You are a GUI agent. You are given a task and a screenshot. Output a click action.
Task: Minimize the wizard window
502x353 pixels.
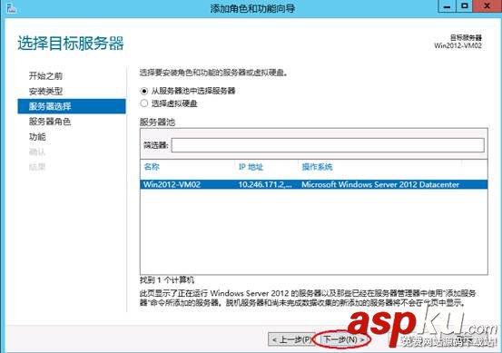[x=448, y=6]
